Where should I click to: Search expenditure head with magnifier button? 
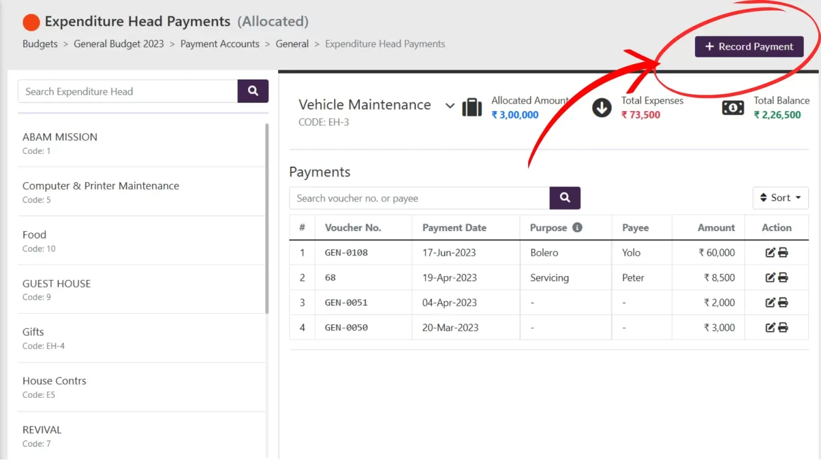[x=253, y=91]
